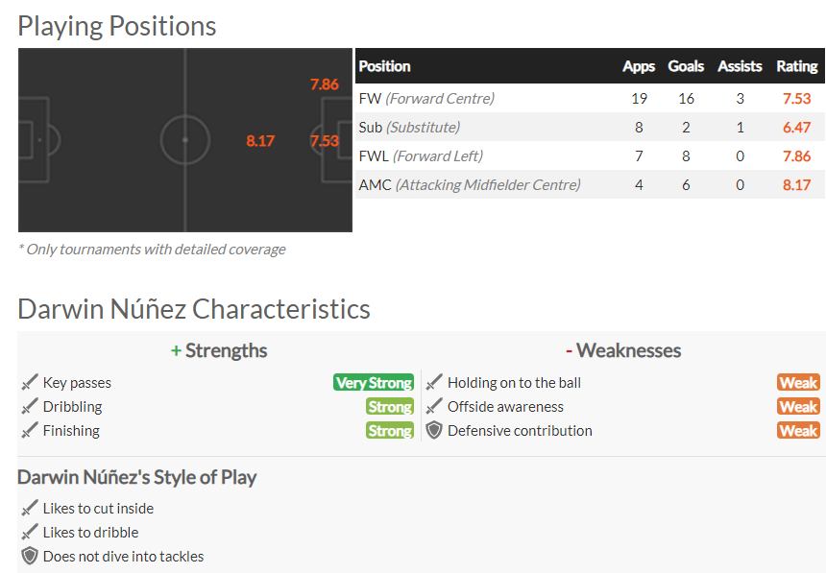The image size is (826, 573).
Task: Click the Weak badge for Offside awareness
Action: [x=798, y=407]
